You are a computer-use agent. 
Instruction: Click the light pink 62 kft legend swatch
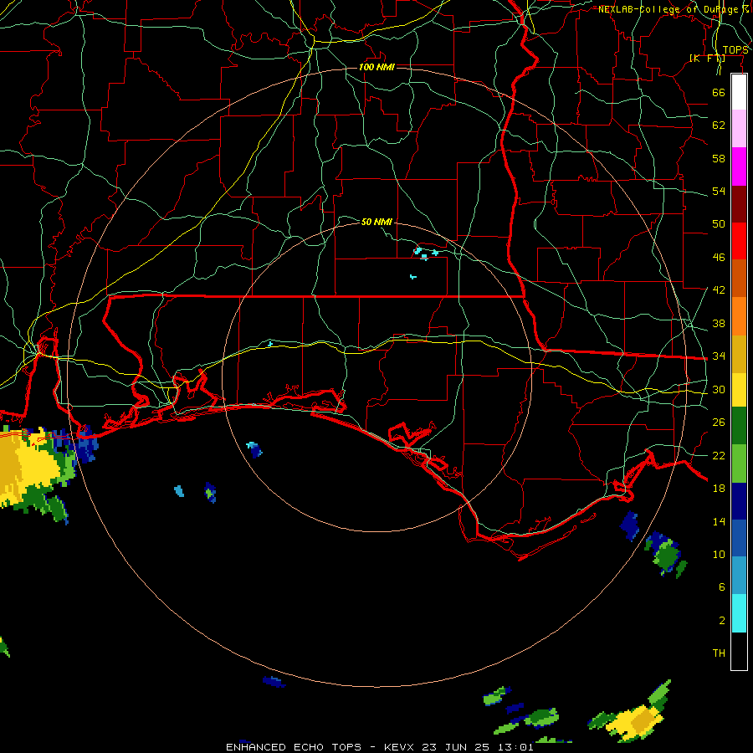[x=739, y=128]
